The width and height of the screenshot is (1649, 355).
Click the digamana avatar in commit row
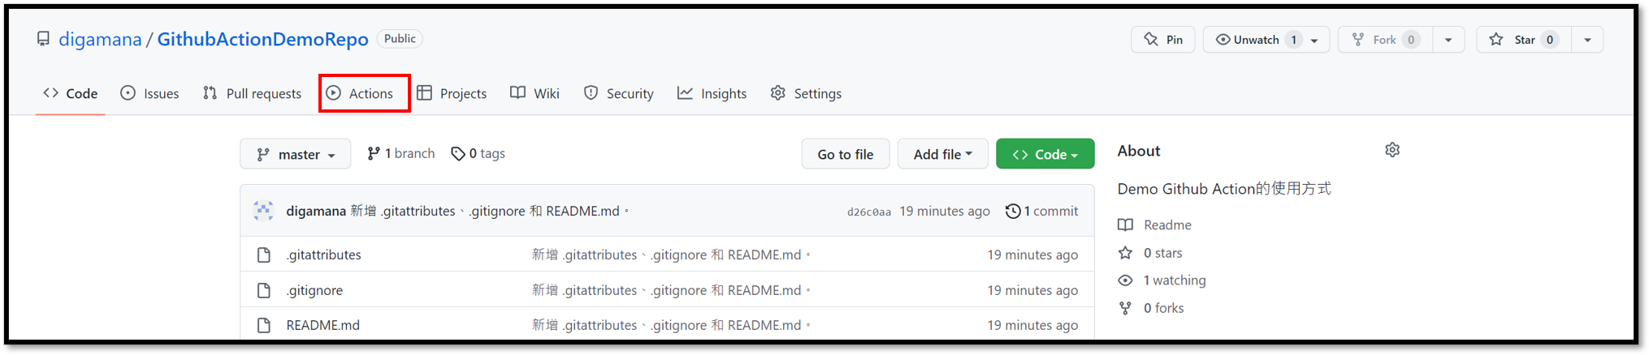263,211
